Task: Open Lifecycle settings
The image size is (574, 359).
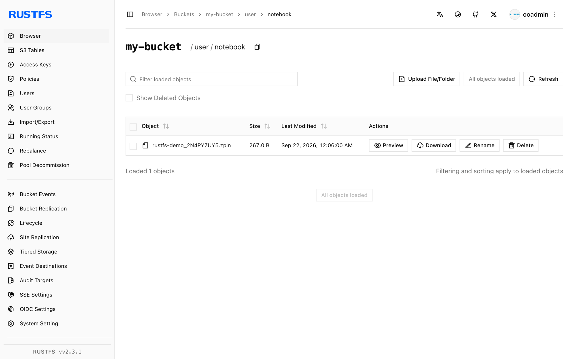Action: tap(56, 223)
